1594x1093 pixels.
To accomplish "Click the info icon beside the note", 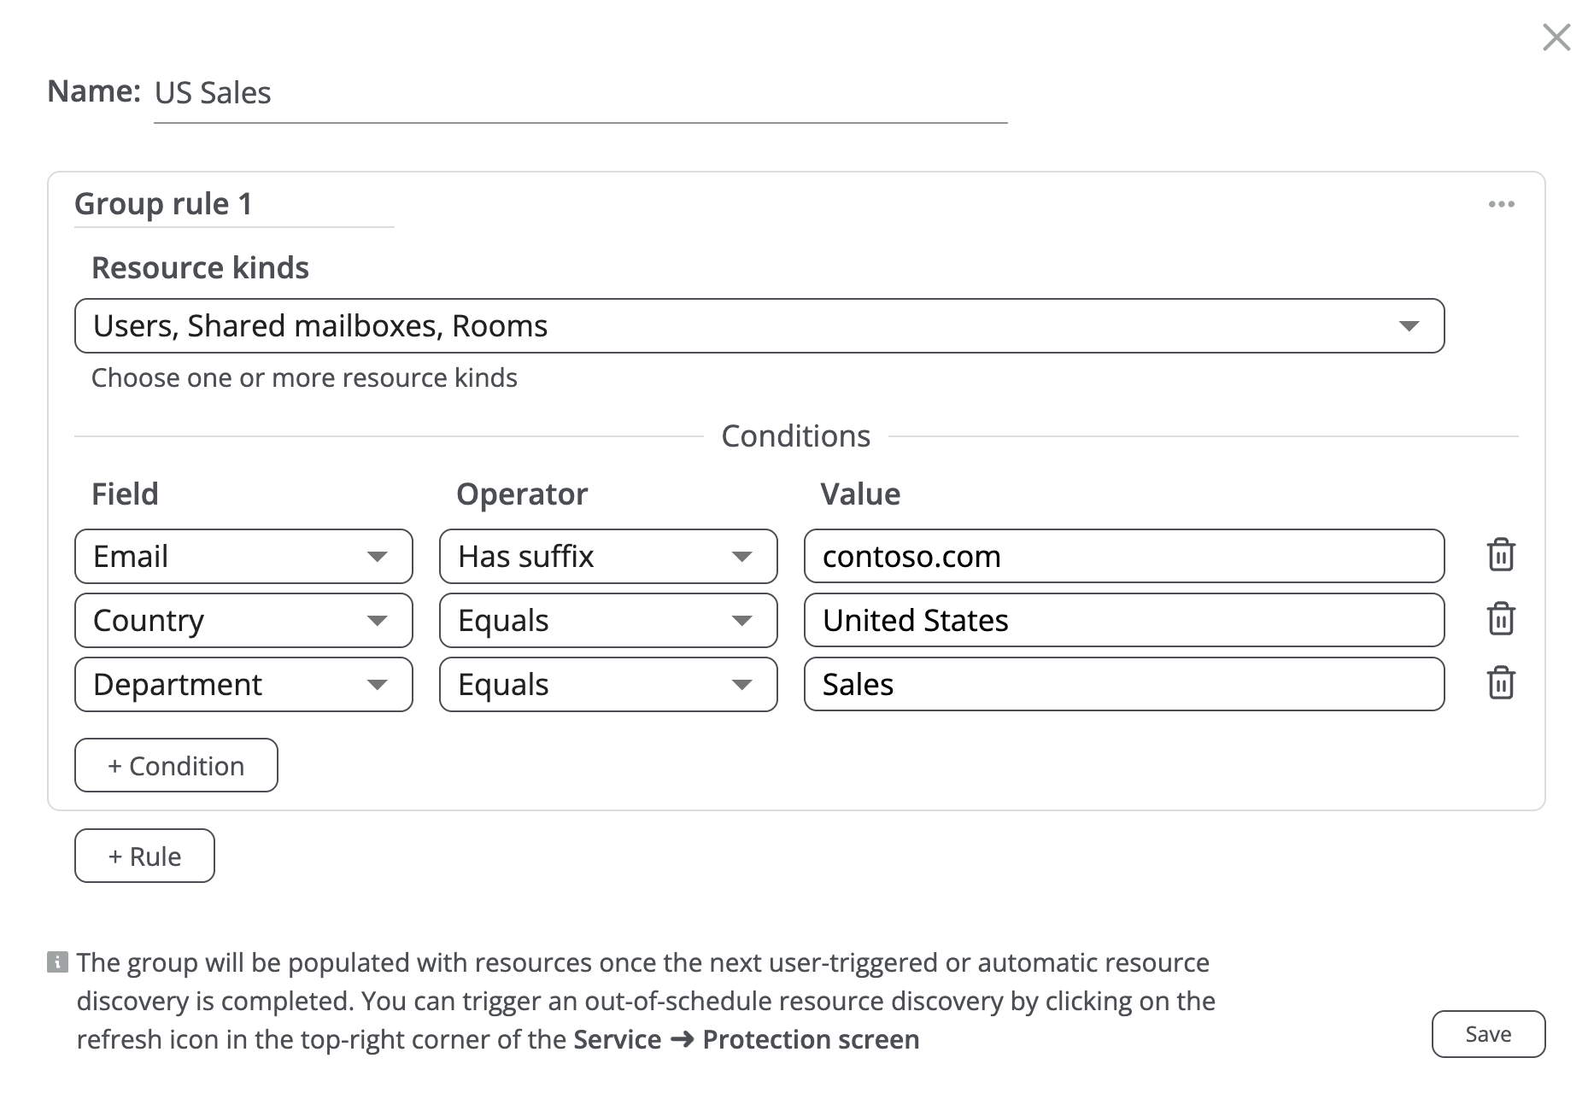I will 57,962.
